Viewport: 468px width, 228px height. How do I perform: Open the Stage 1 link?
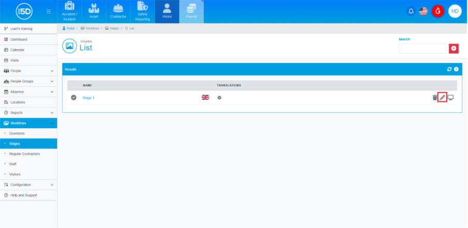point(89,98)
